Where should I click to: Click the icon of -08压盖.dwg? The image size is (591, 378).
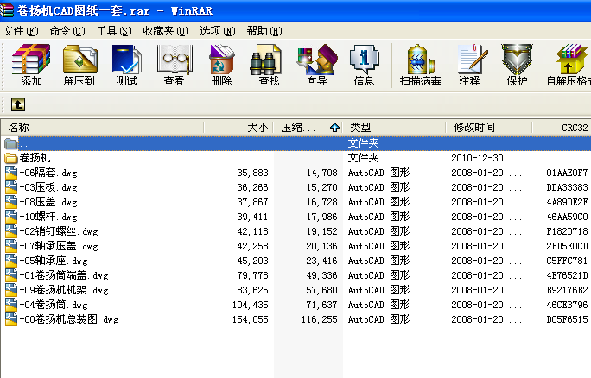click(11, 202)
